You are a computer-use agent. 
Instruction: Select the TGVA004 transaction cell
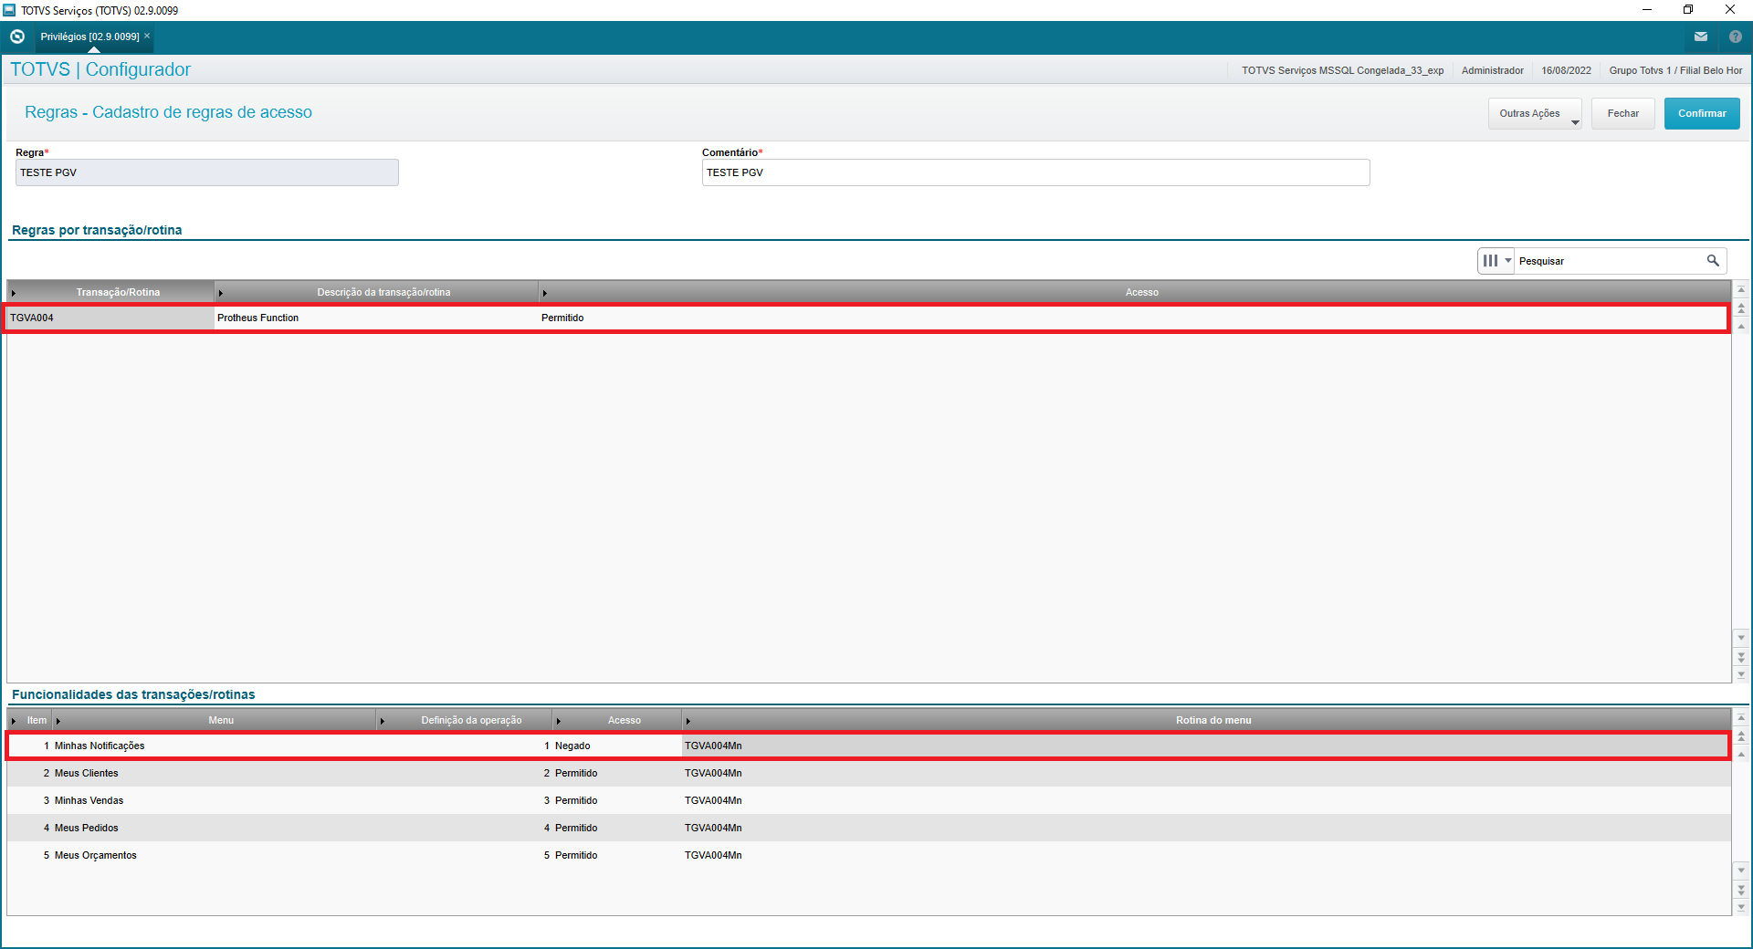pyautogui.click(x=110, y=318)
